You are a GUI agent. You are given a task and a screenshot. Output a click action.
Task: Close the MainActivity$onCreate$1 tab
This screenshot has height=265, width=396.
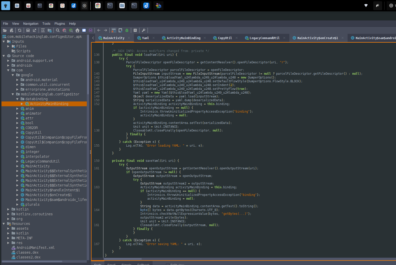pyautogui.click(x=343, y=38)
